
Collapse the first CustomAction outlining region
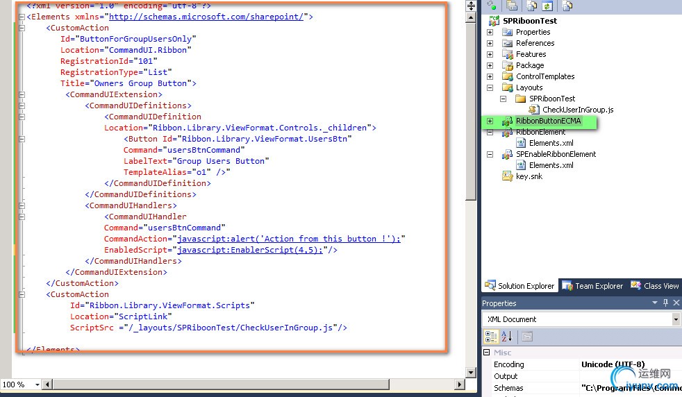22,28
